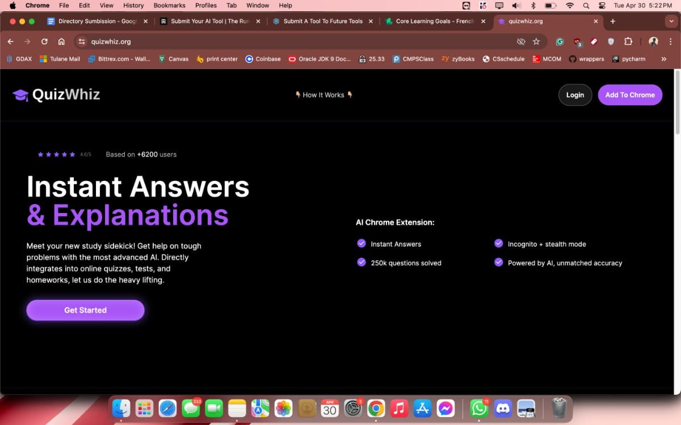Viewport: 681px width, 425px height.
Task: Open Spotlight search in the menu bar
Action: click(x=586, y=5)
